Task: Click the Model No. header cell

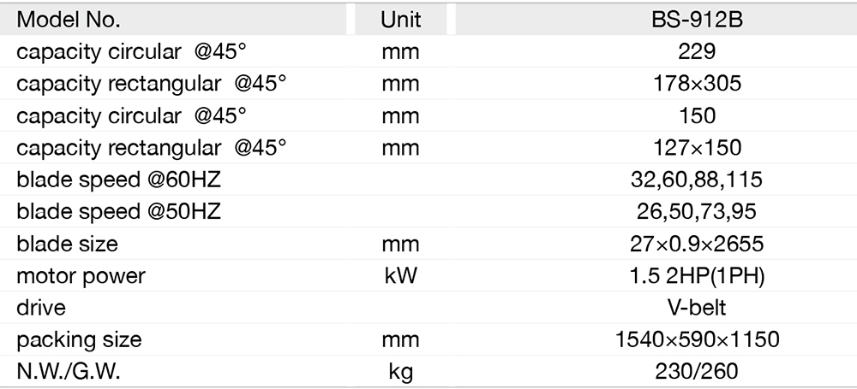Action: 69,20
